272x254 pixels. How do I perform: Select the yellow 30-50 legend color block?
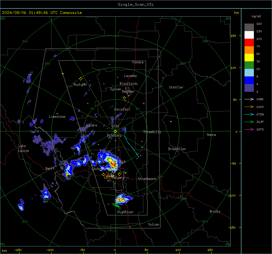pos(249,58)
